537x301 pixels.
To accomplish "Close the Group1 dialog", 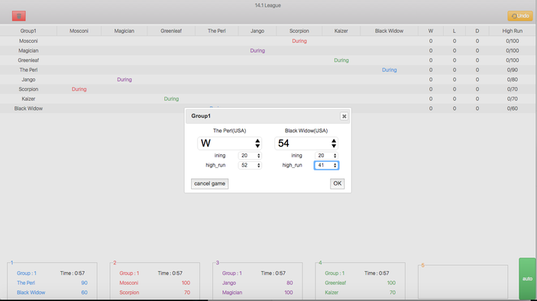I will coord(344,116).
